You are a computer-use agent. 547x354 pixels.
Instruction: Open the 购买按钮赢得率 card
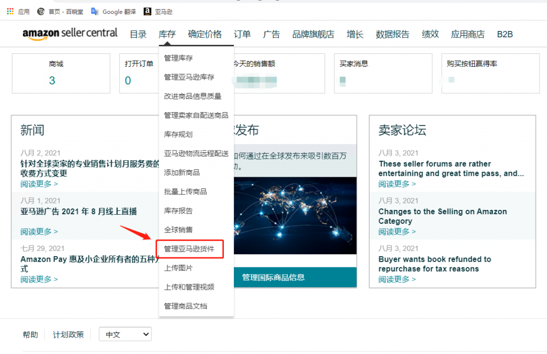[490, 73]
